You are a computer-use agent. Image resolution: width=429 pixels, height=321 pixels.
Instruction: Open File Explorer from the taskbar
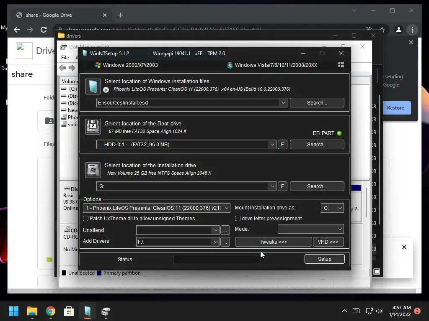[32, 311]
